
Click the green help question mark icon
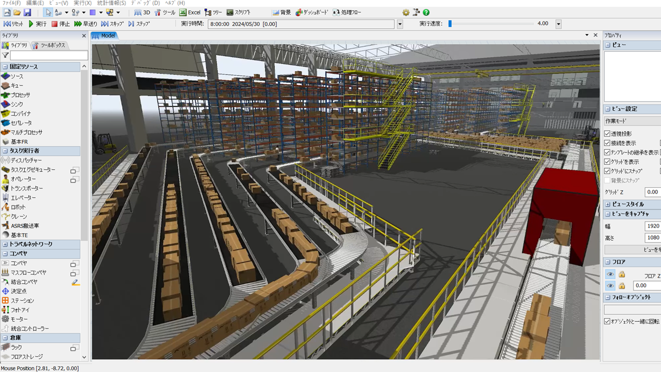click(426, 12)
